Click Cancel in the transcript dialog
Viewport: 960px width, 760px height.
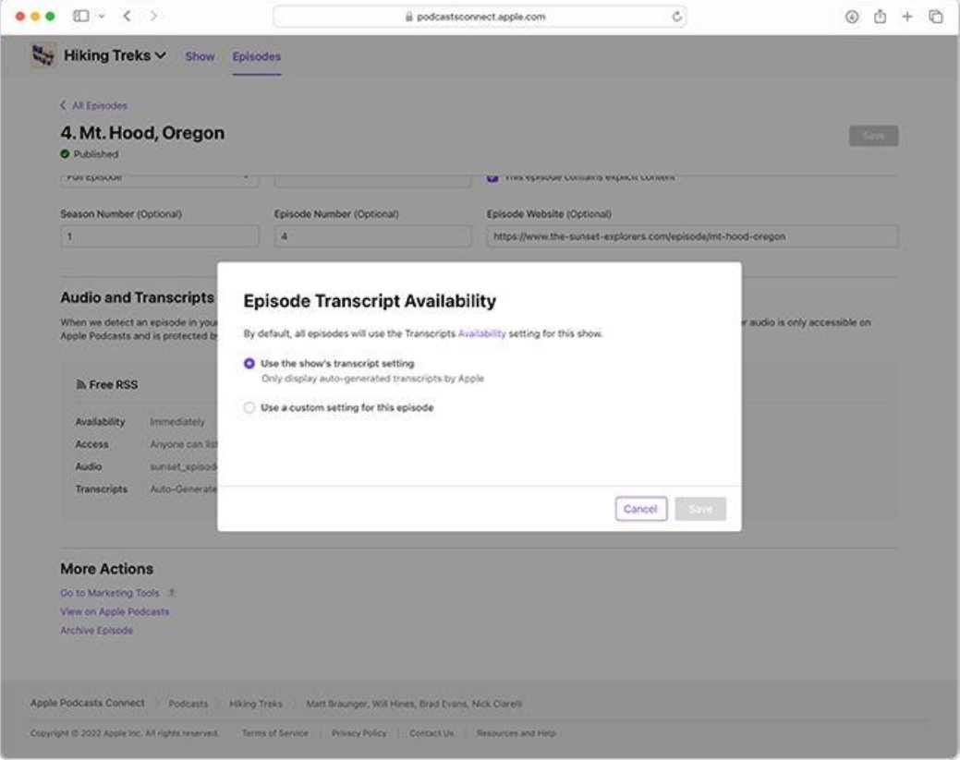tap(640, 509)
